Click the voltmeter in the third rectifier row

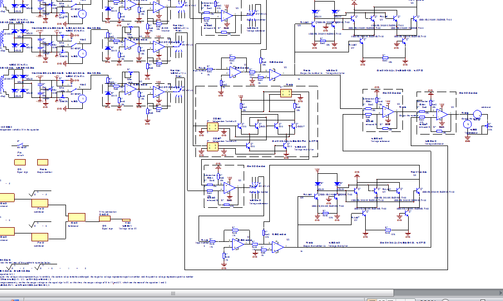[81, 98]
